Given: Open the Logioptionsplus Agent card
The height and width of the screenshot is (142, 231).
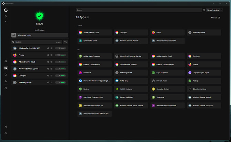Looking at the screenshot, I should [204, 73].
